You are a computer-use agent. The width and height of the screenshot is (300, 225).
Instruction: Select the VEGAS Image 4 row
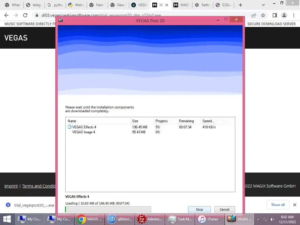pos(150,132)
